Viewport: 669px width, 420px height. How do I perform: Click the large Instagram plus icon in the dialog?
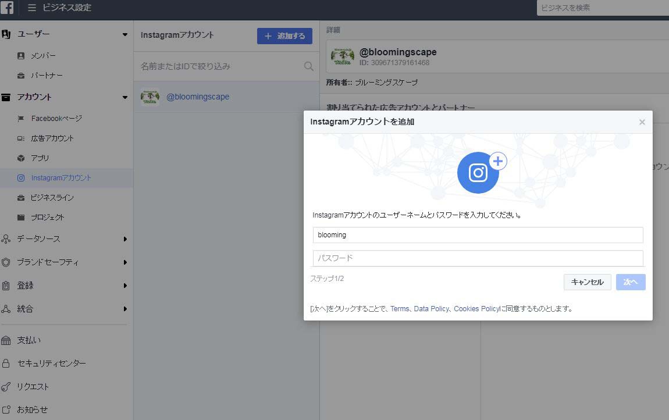(x=482, y=172)
